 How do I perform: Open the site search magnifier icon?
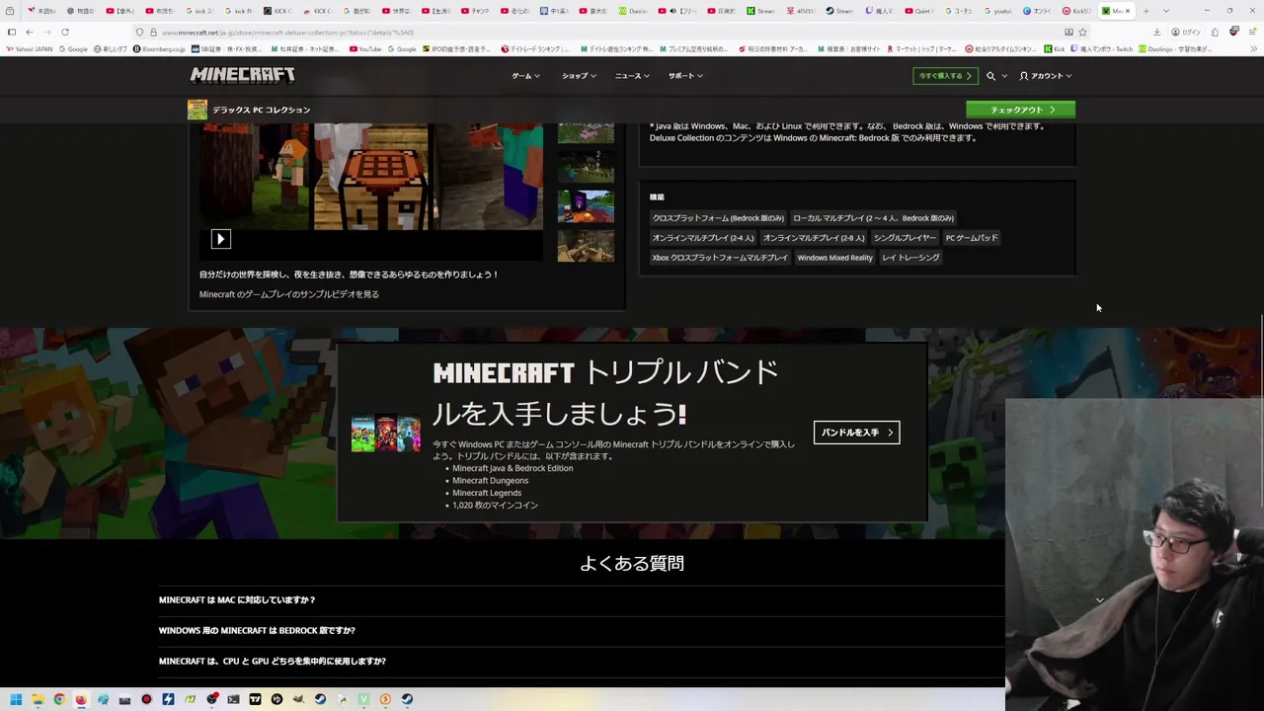tap(990, 76)
